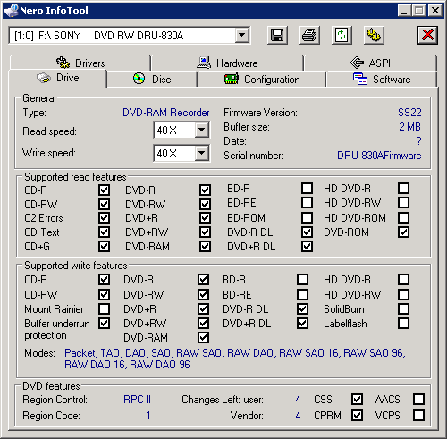The width and height of the screenshot is (447, 439).
Task: Open the Drivers tab
Action: tap(80, 63)
